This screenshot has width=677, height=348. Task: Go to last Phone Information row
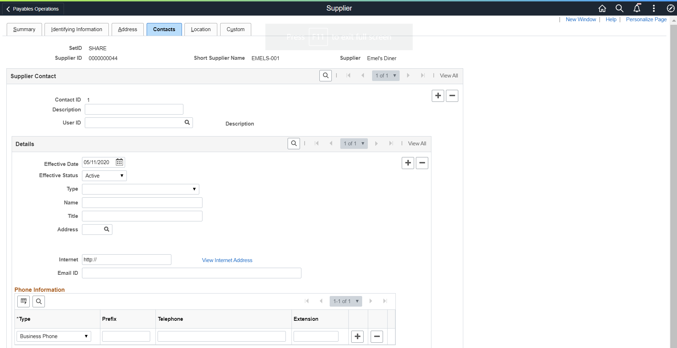385,301
